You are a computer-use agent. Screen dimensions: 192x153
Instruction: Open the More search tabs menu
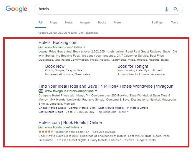[x=117, y=23]
